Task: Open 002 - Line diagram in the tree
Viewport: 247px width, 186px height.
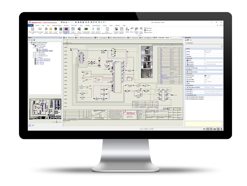Action: point(43,49)
